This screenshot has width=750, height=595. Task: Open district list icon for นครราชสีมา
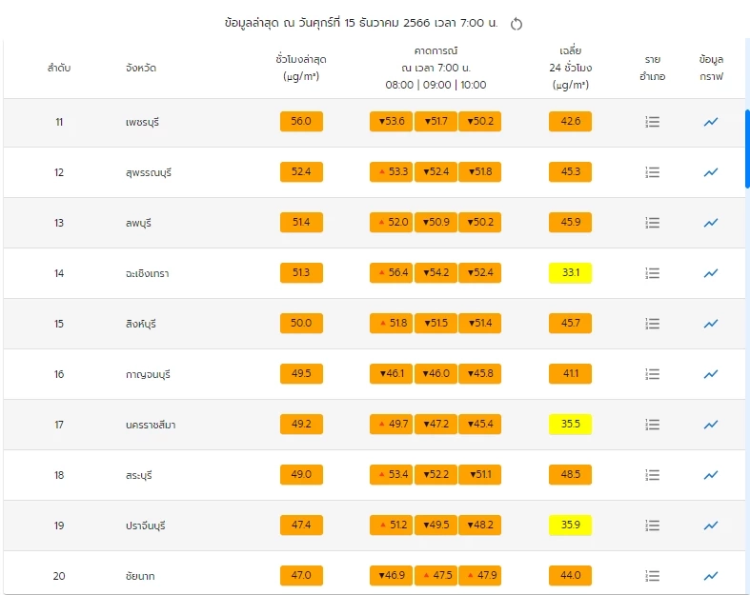pos(653,425)
